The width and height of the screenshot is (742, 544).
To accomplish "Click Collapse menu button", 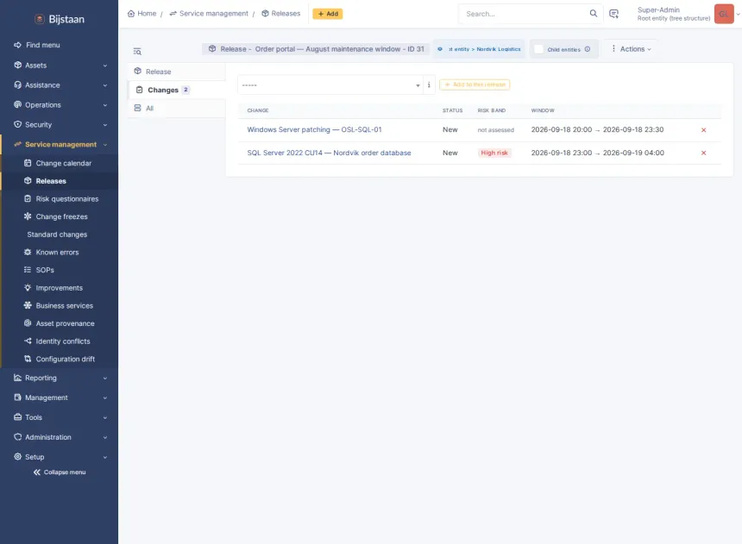I will point(60,472).
